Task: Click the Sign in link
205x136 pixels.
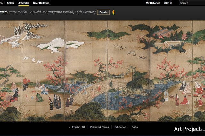Action: [168, 3]
